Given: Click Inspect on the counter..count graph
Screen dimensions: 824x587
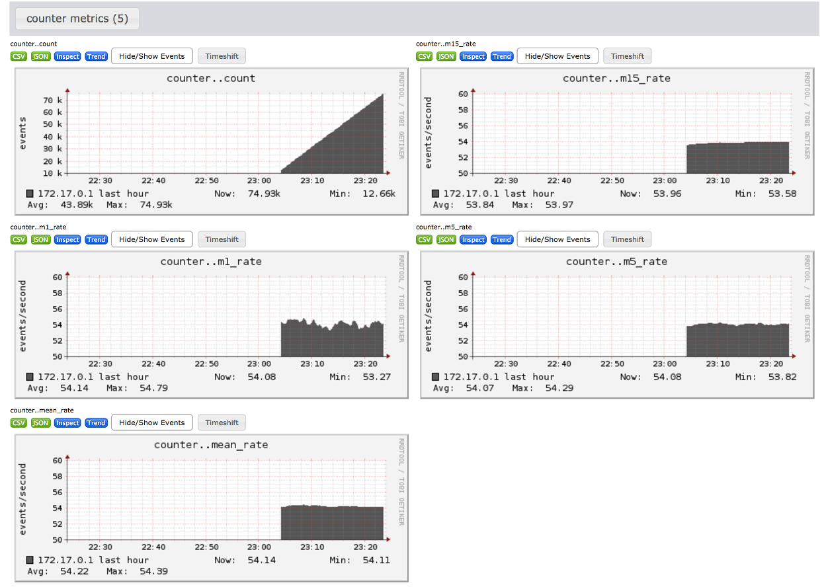Looking at the screenshot, I should [x=67, y=56].
